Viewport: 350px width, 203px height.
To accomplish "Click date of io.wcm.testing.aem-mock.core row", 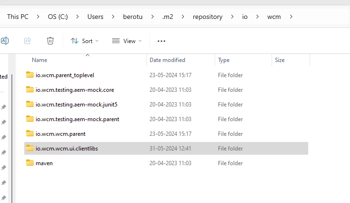I will point(170,90).
